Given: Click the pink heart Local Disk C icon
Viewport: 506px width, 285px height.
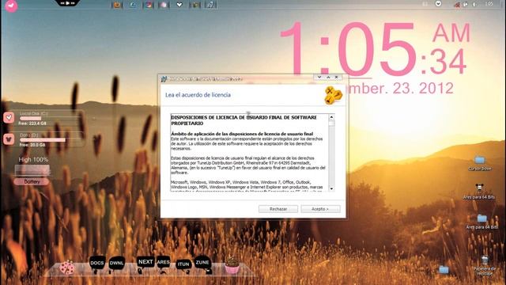Looking at the screenshot, I should click(9, 117).
